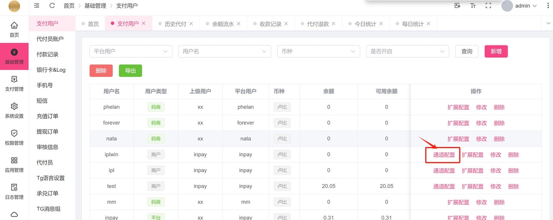Go to 首页 home icon in sidebar
Screen dimensions: 553x220
tap(14, 29)
